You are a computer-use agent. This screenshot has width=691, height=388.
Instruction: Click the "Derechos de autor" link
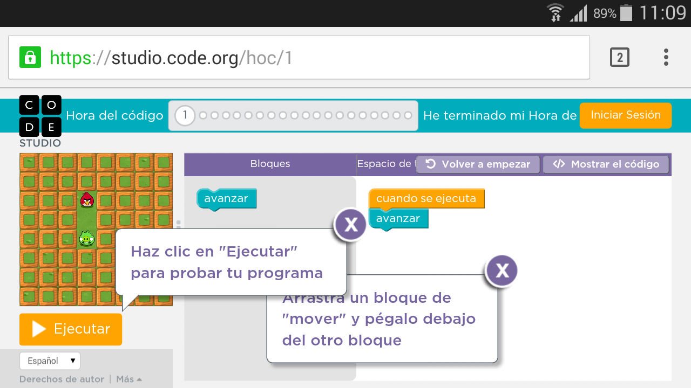62,379
